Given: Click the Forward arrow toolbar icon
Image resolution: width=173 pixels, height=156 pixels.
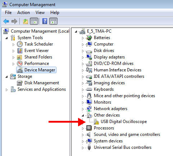Looking at the screenshot, I should pyautogui.click(x=14, y=22).
